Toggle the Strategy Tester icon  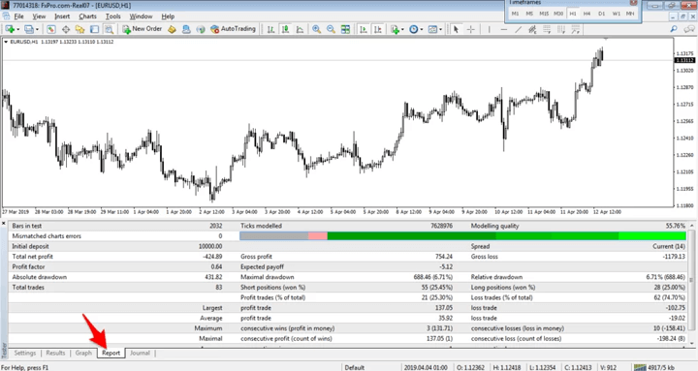[109, 29]
